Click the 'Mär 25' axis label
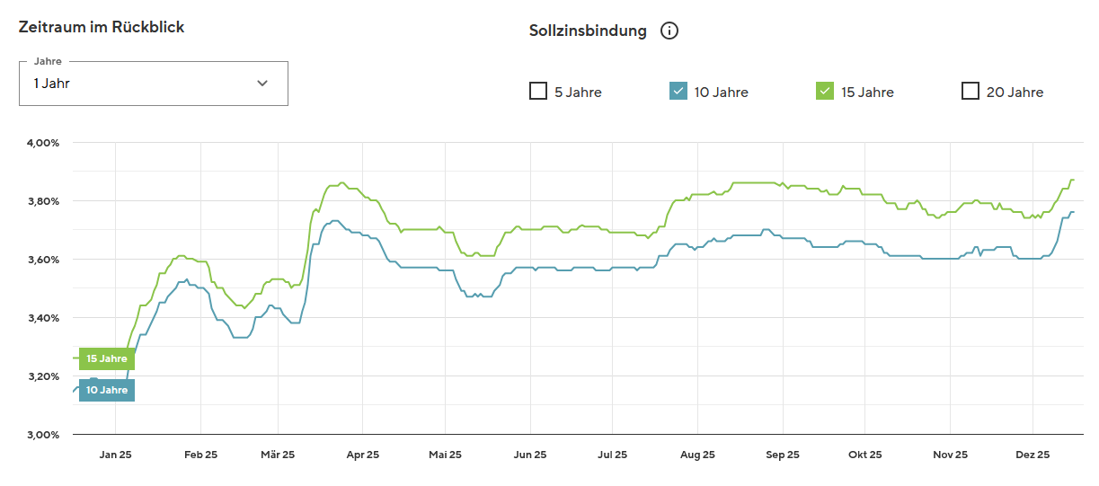 pos(278,455)
